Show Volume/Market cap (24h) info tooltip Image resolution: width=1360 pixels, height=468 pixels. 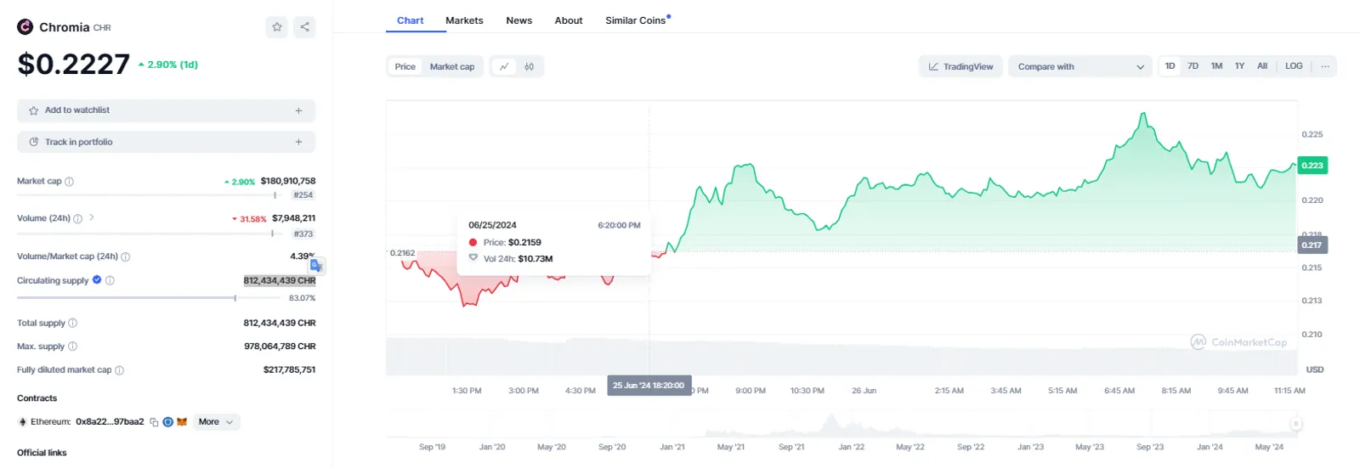tap(126, 257)
